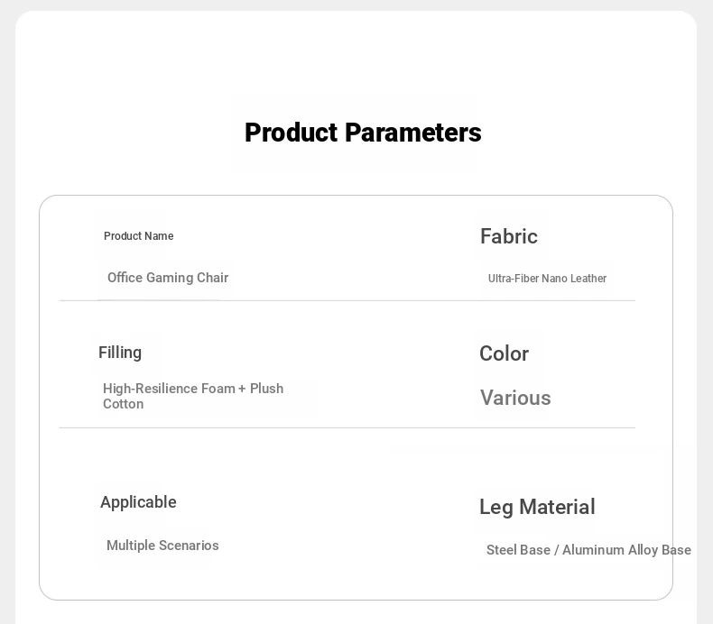The width and height of the screenshot is (713, 624).
Task: Click High-Resilience Foam + Plush Cotton text
Action: coord(193,396)
